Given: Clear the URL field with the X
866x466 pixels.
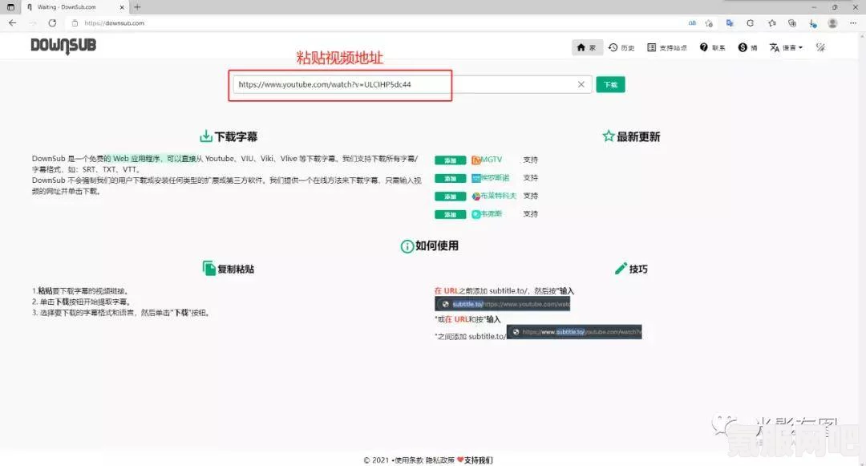Looking at the screenshot, I should click(581, 84).
